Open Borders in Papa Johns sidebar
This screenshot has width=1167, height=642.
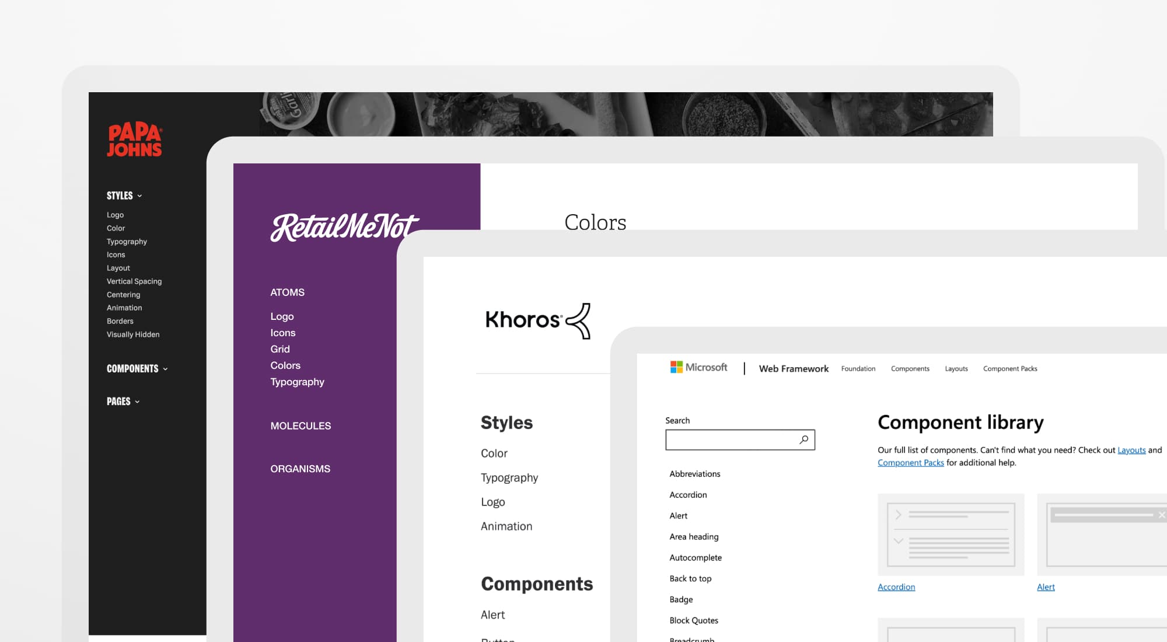point(120,322)
